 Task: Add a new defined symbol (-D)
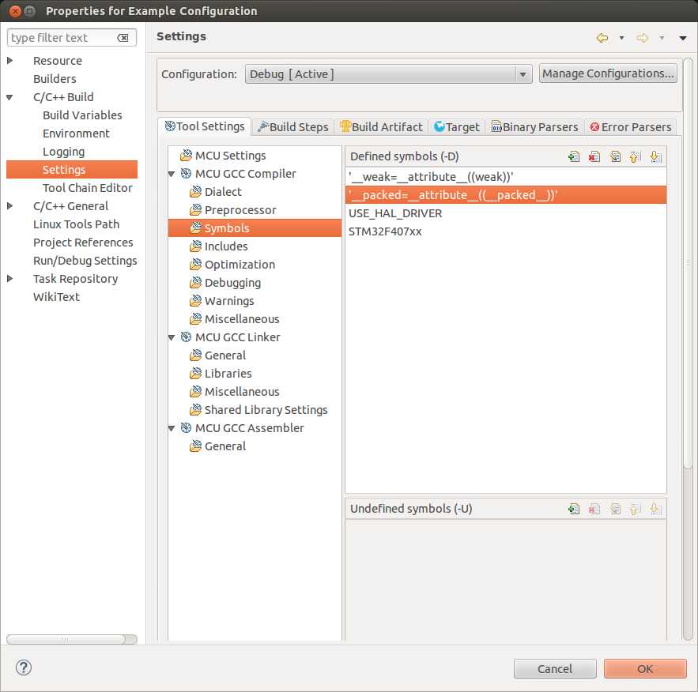pos(574,156)
